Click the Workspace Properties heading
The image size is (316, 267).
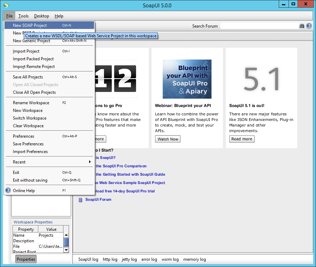tap(33, 222)
